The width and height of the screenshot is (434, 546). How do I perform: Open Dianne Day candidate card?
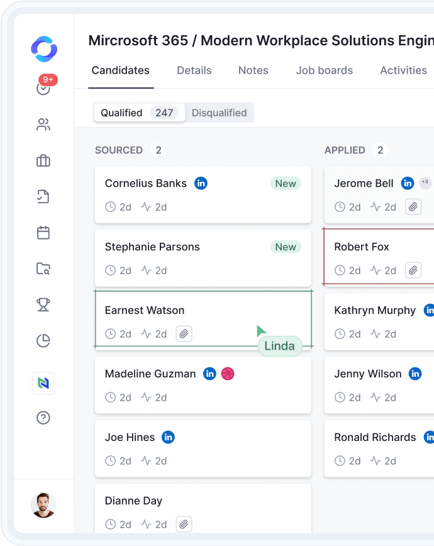click(x=203, y=508)
